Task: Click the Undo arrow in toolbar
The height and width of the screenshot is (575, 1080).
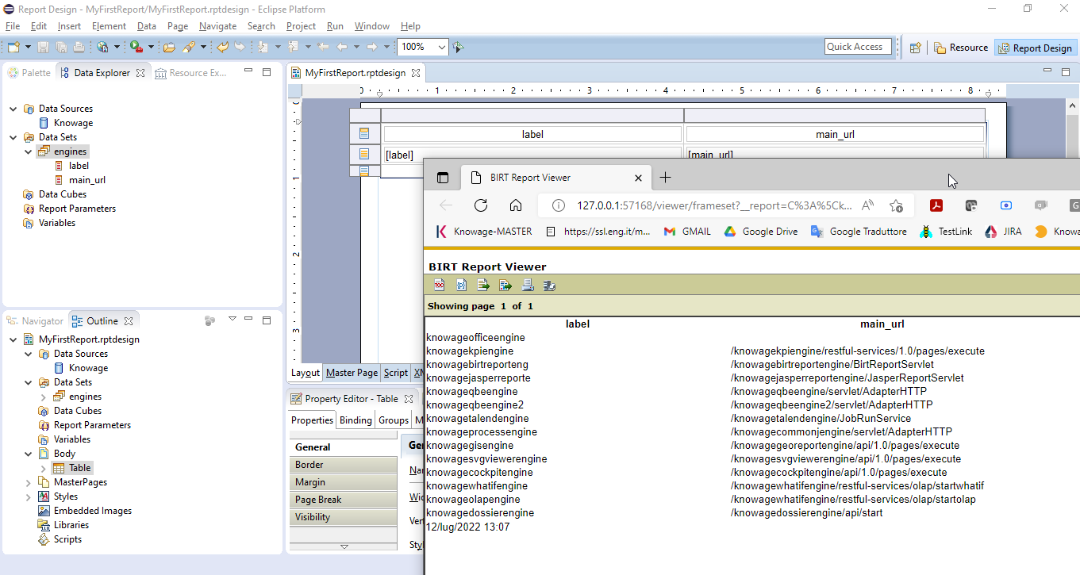Action: pyautogui.click(x=222, y=47)
